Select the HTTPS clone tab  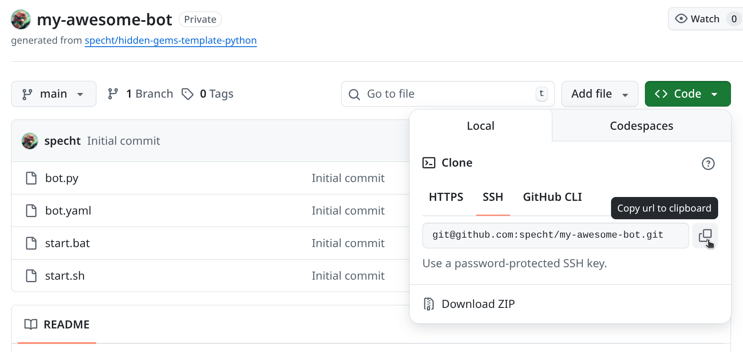point(446,197)
